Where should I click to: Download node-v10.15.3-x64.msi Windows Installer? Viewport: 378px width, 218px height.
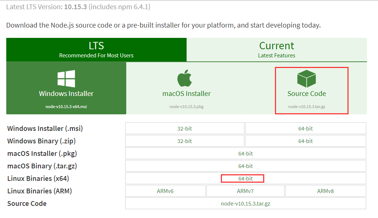coord(66,107)
